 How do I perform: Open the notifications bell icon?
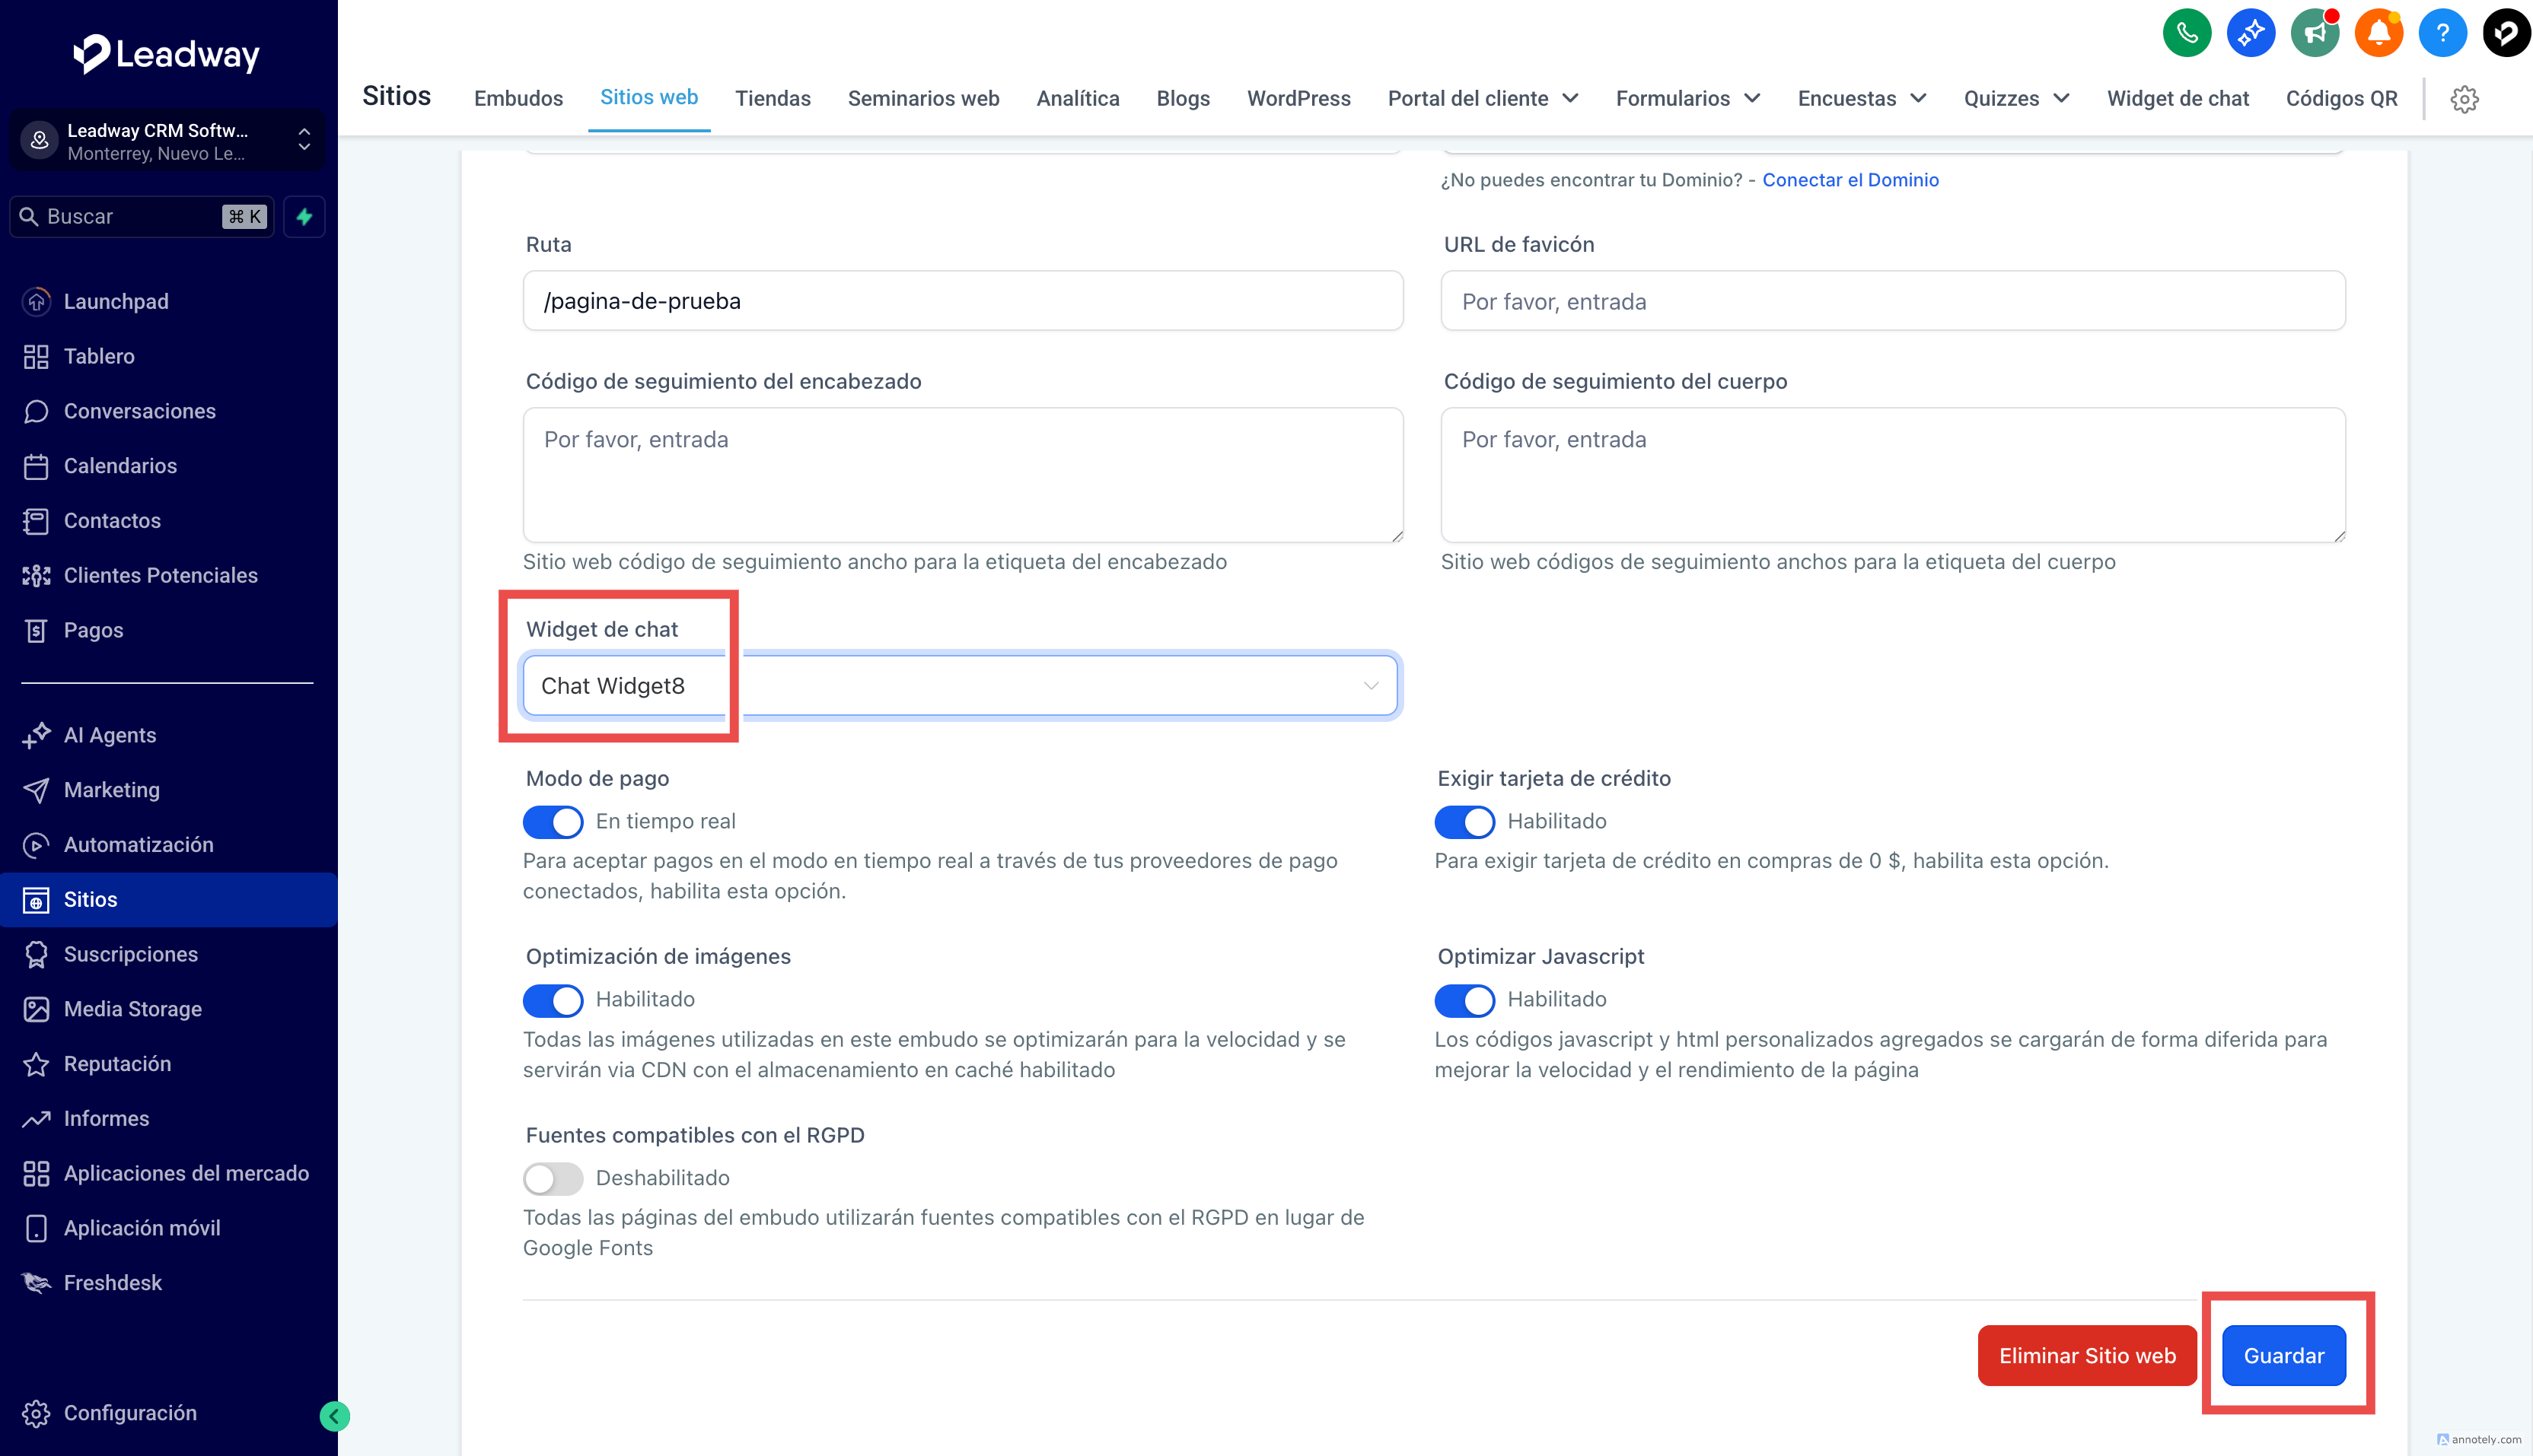coord(2378,33)
